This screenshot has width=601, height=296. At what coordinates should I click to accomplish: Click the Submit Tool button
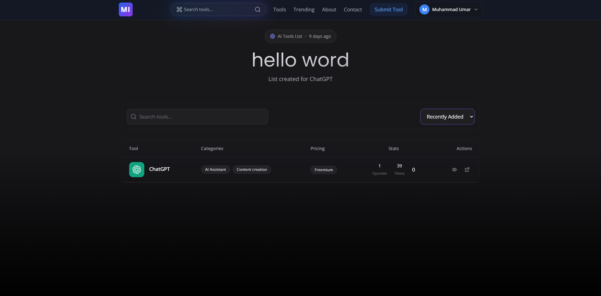[388, 9]
